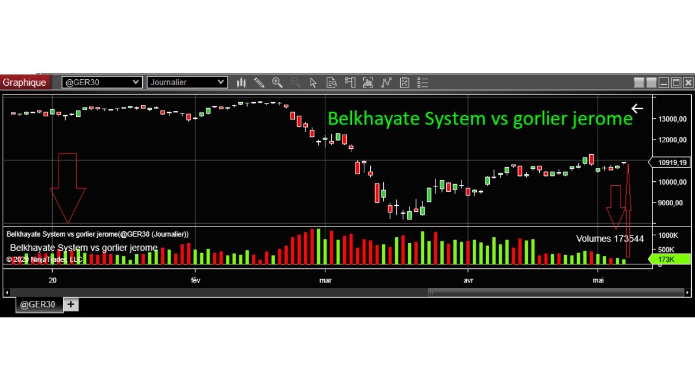The image size is (695, 391).
Task: Add a new tab with plus button
Action: (71, 305)
